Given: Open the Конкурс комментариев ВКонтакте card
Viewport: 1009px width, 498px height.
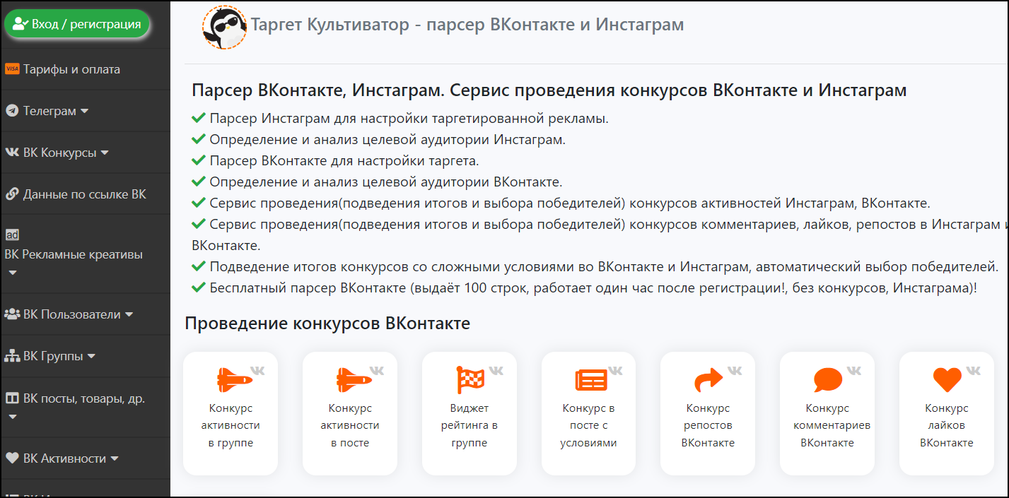Looking at the screenshot, I should (x=827, y=413).
